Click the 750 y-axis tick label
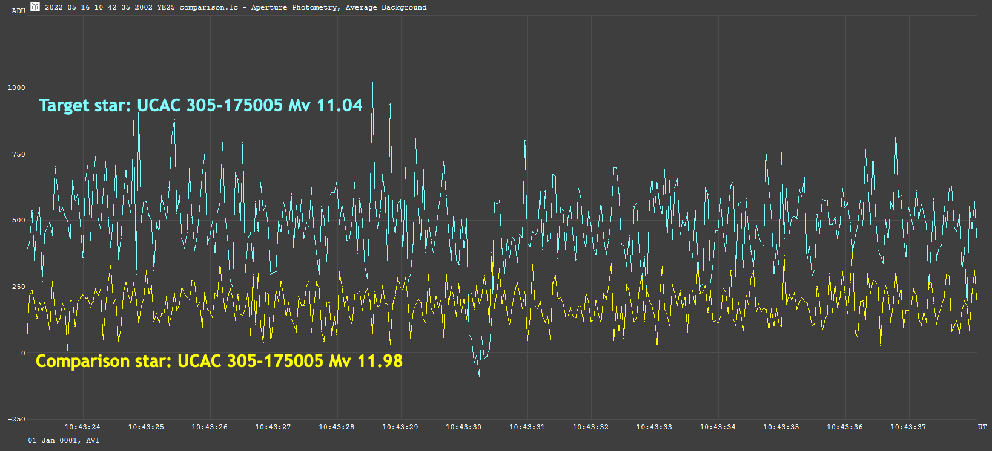992x451 pixels. (19, 154)
